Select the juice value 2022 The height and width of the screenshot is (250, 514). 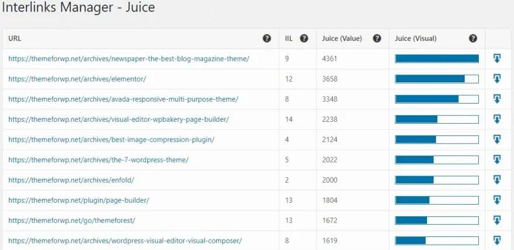click(x=330, y=160)
